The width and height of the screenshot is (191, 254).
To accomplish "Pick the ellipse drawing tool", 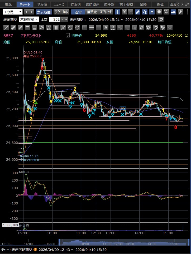I will tap(77, 28).
